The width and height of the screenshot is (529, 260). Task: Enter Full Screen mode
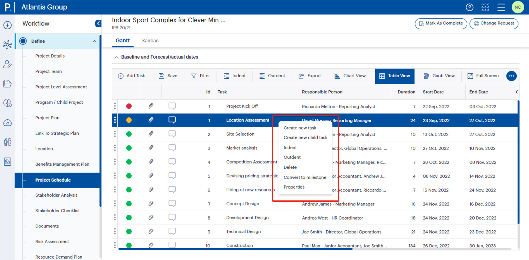[483, 76]
